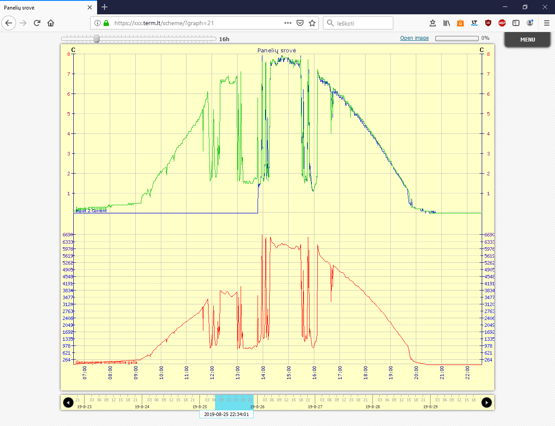This screenshot has height=426, width=555.
Task: Go to the browser home page
Action: coord(51,23)
